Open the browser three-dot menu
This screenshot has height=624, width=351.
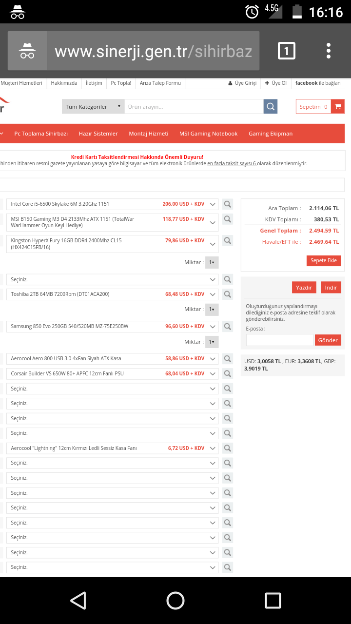tap(329, 51)
